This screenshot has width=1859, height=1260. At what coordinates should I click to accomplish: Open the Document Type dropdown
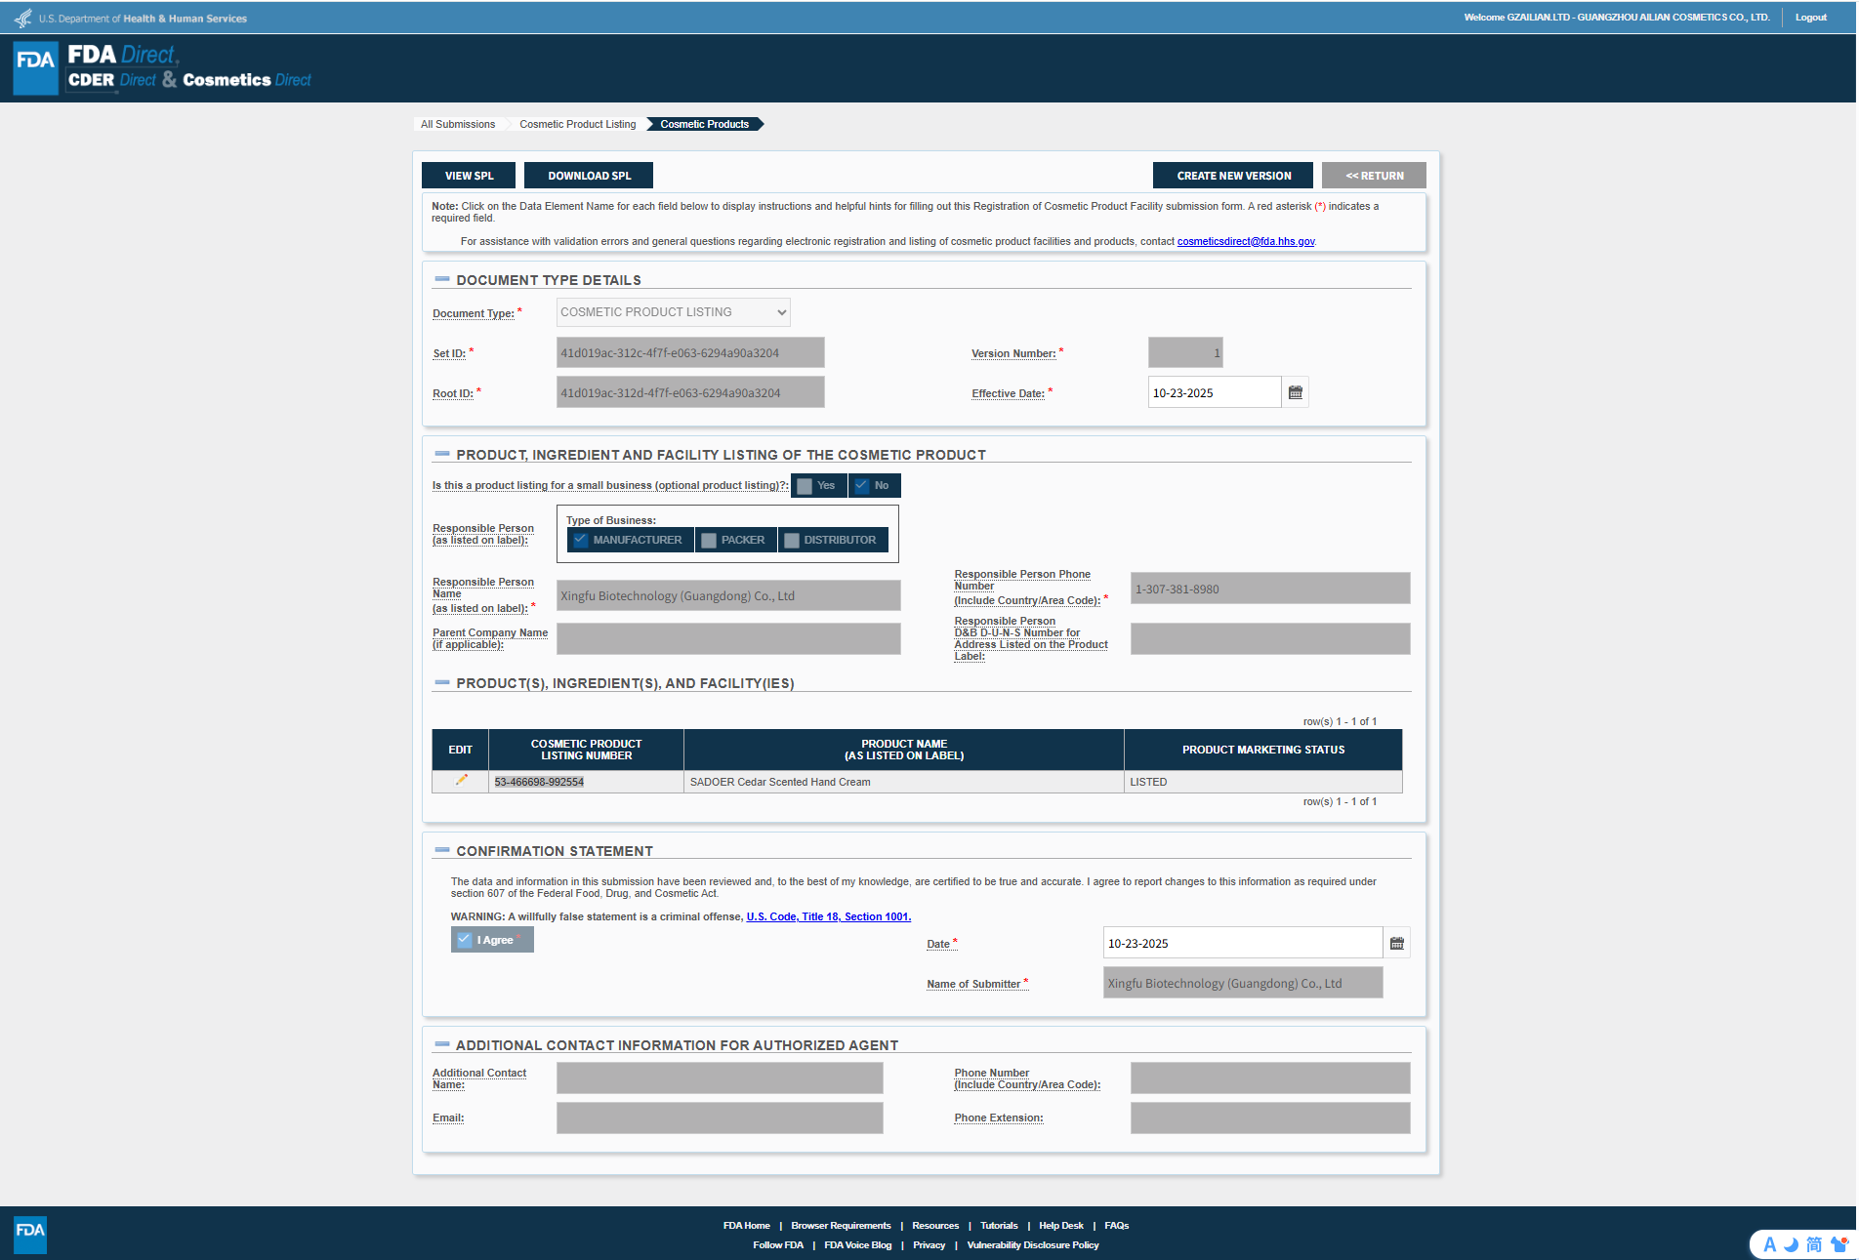coord(673,312)
